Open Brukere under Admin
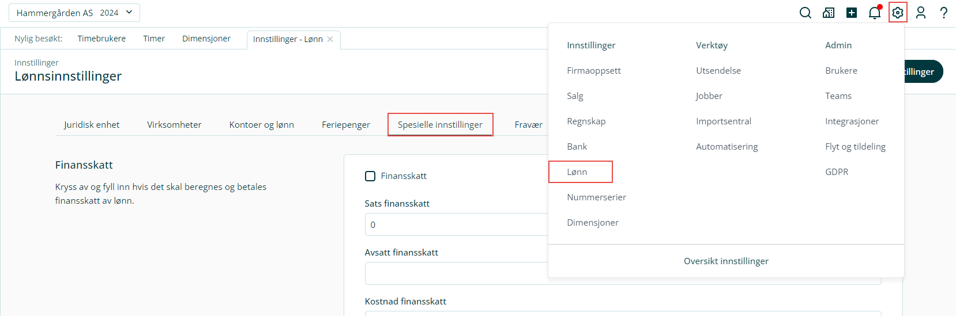956x316 pixels. tap(841, 71)
